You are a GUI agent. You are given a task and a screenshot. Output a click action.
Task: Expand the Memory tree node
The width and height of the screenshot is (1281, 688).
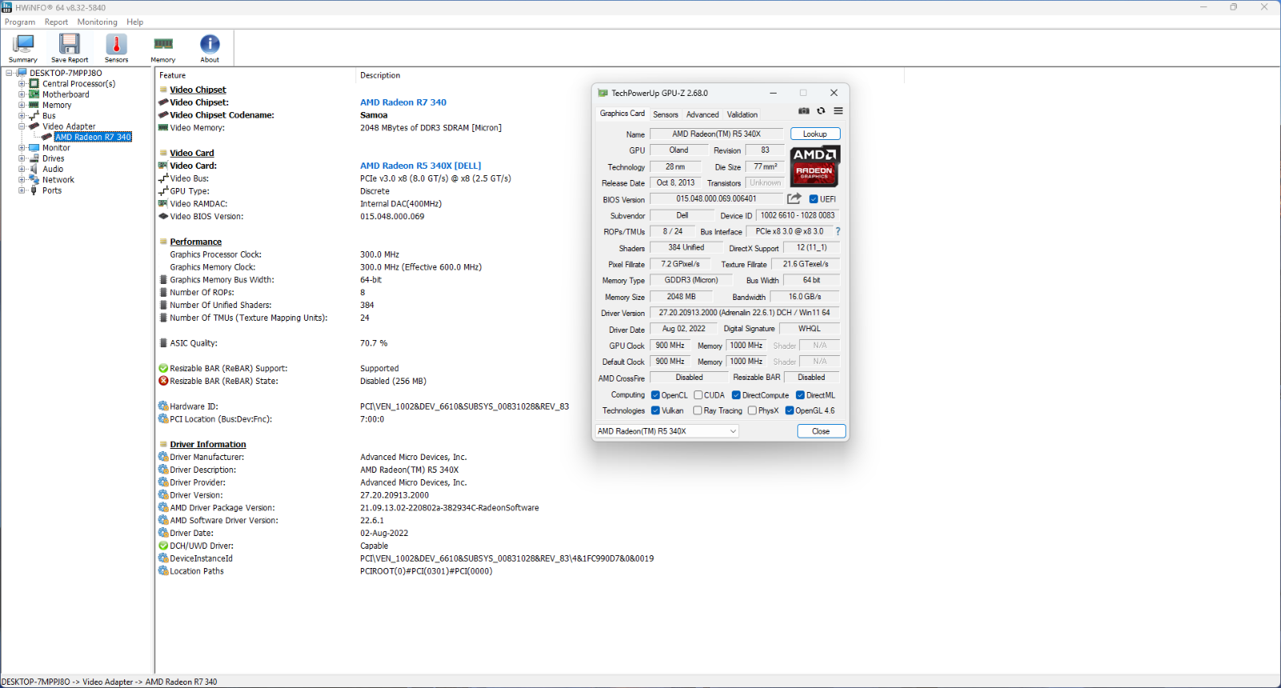pyautogui.click(x=22, y=105)
